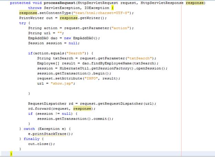Click commit() method call
Viewport: 215px width, 157px height.
[102, 119]
